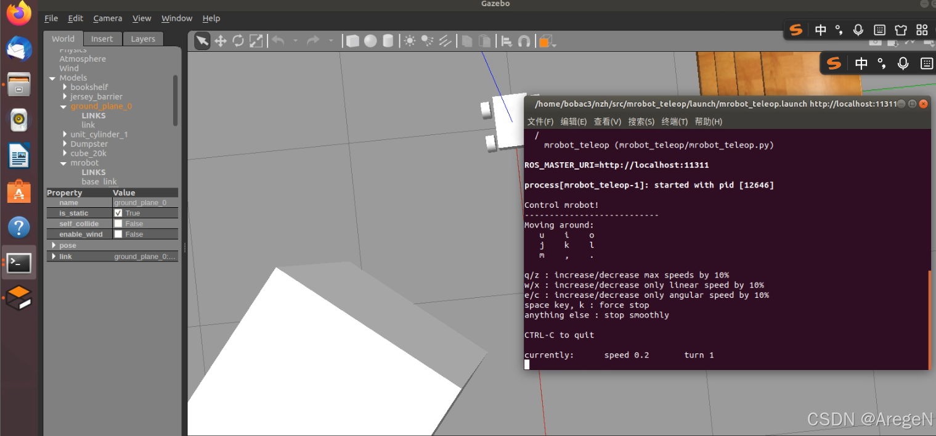Insert a box shape
The width and height of the screenshot is (936, 436).
[352, 41]
